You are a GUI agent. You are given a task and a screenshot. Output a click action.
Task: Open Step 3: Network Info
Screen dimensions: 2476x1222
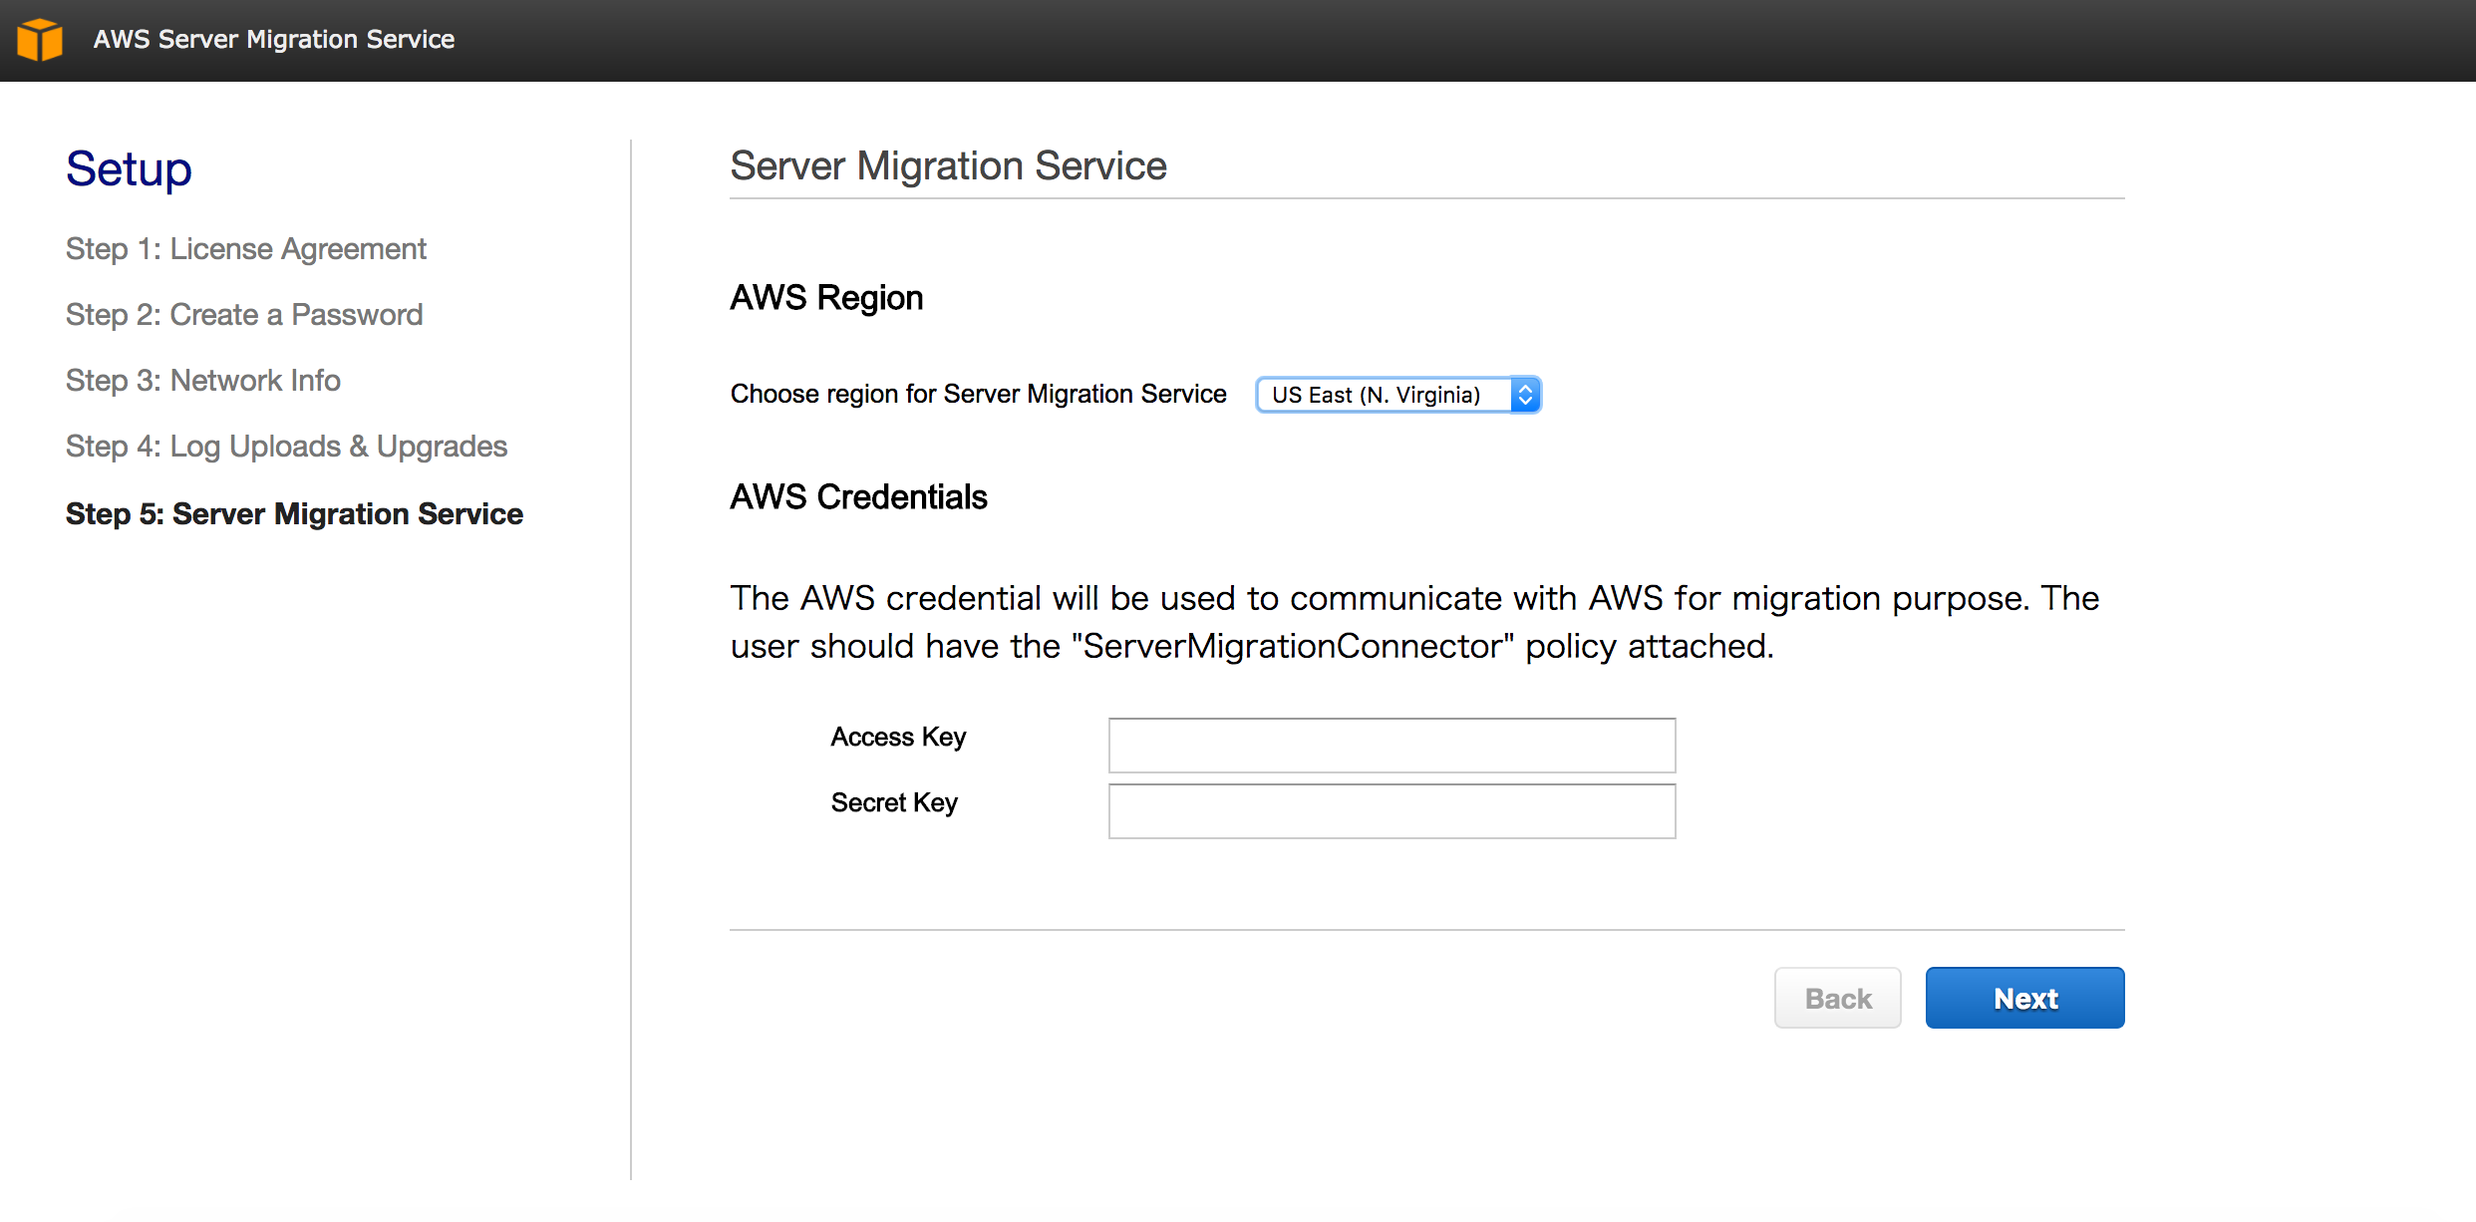[x=203, y=381]
